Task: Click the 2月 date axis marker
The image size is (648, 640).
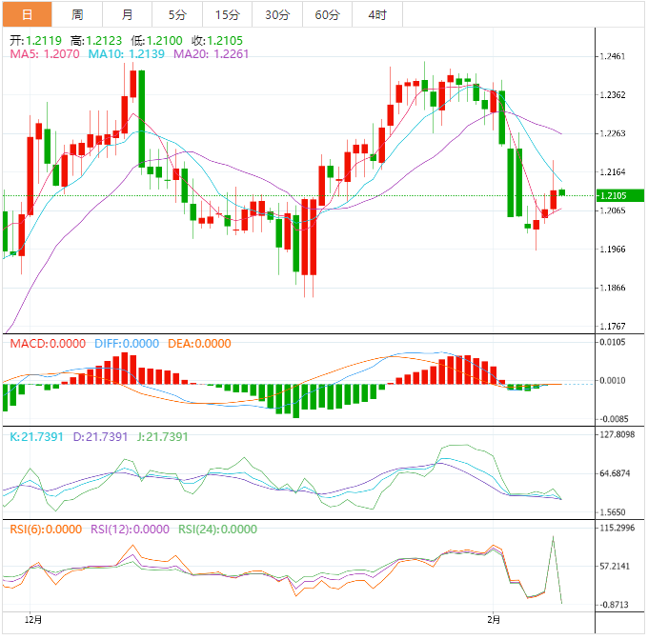Action: pos(492,619)
